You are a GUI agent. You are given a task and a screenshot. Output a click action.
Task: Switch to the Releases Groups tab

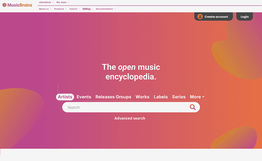(113, 97)
